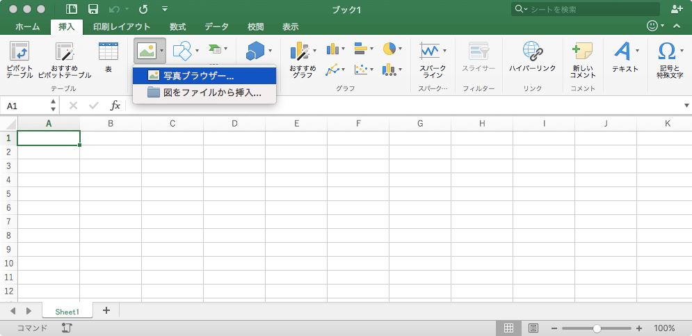692x336 pixels.
Task: Insert a column chart
Action: coord(332,49)
